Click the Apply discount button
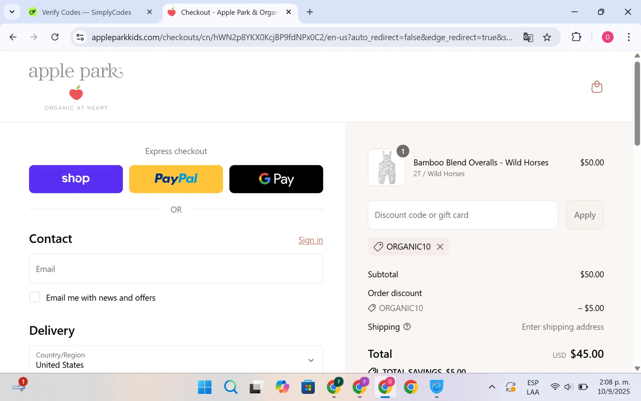Image resolution: width=641 pixels, height=401 pixels. pos(585,215)
